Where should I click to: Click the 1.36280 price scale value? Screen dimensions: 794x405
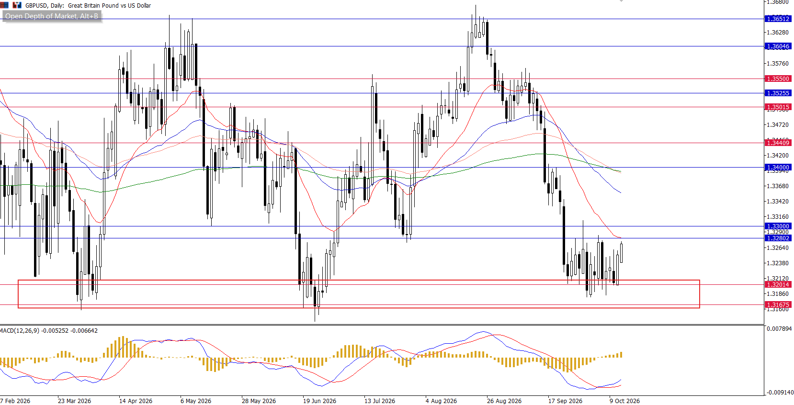pyautogui.click(x=778, y=33)
